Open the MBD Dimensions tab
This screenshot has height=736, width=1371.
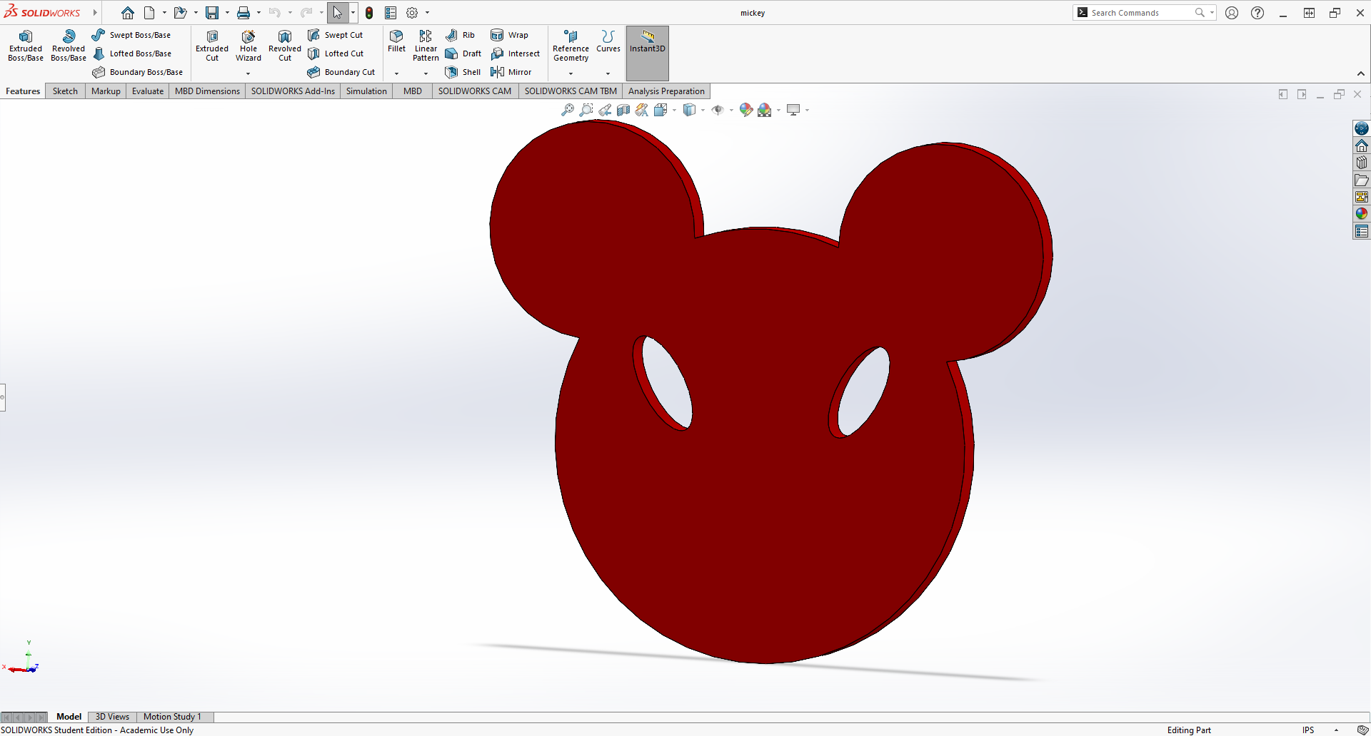click(x=207, y=91)
